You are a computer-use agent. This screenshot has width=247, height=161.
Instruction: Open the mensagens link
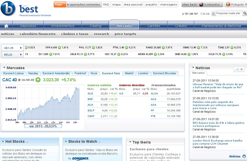click(x=169, y=5)
